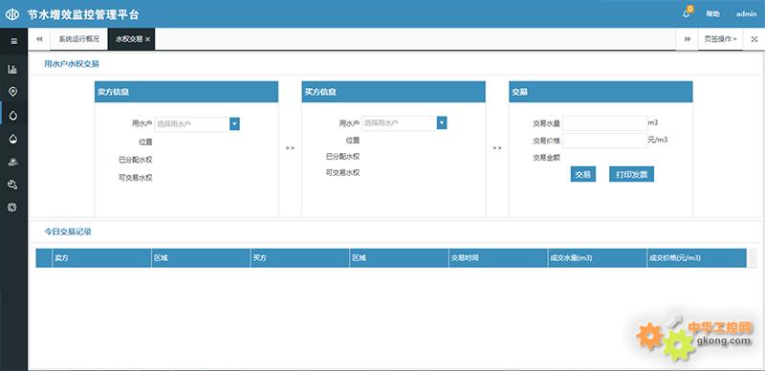Viewport: 765px width, 371px height.
Task: Click the 交易水量 input field
Action: click(x=605, y=123)
